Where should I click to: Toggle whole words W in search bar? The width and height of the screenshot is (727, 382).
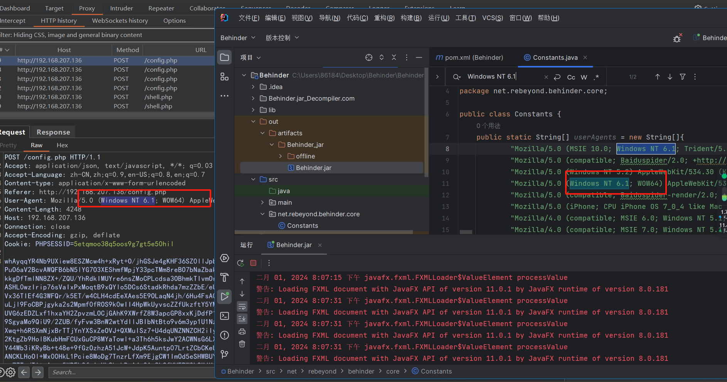584,77
